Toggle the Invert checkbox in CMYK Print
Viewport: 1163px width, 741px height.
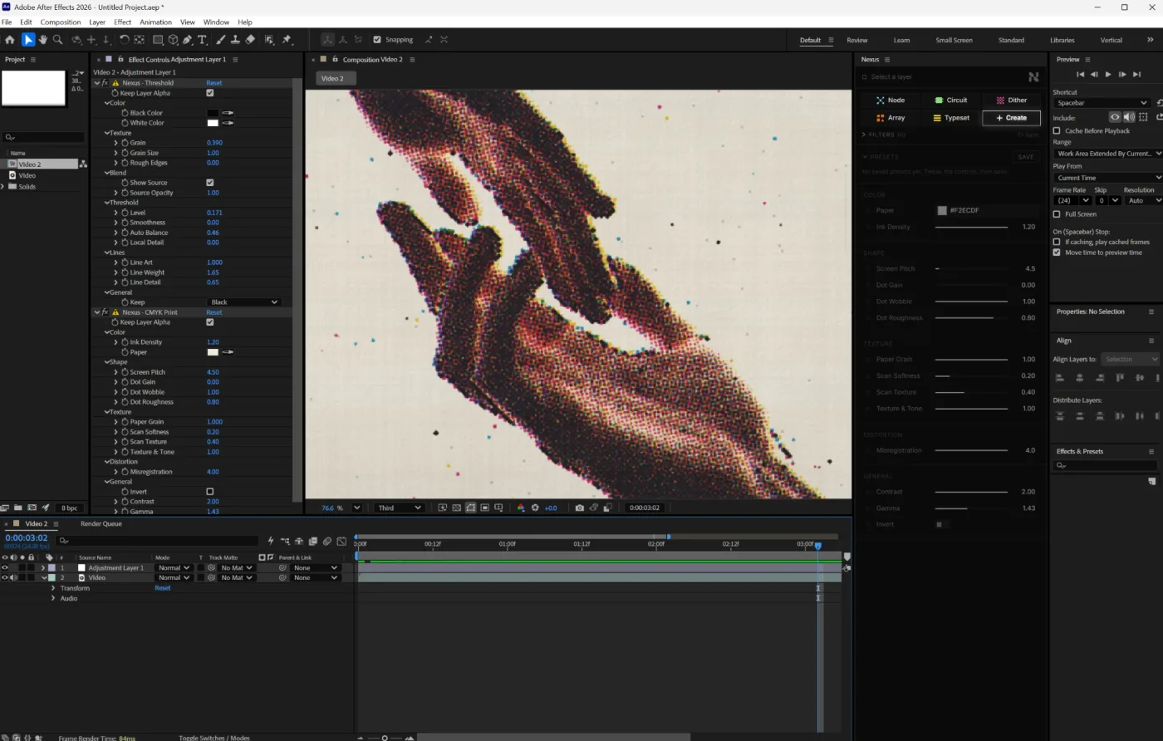210,492
